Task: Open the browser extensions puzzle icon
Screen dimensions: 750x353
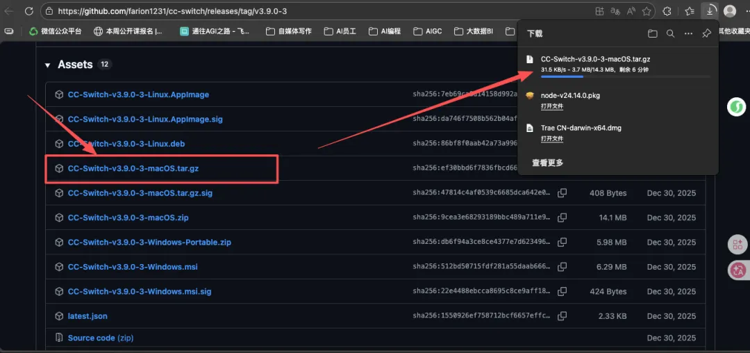Action: pos(666,11)
